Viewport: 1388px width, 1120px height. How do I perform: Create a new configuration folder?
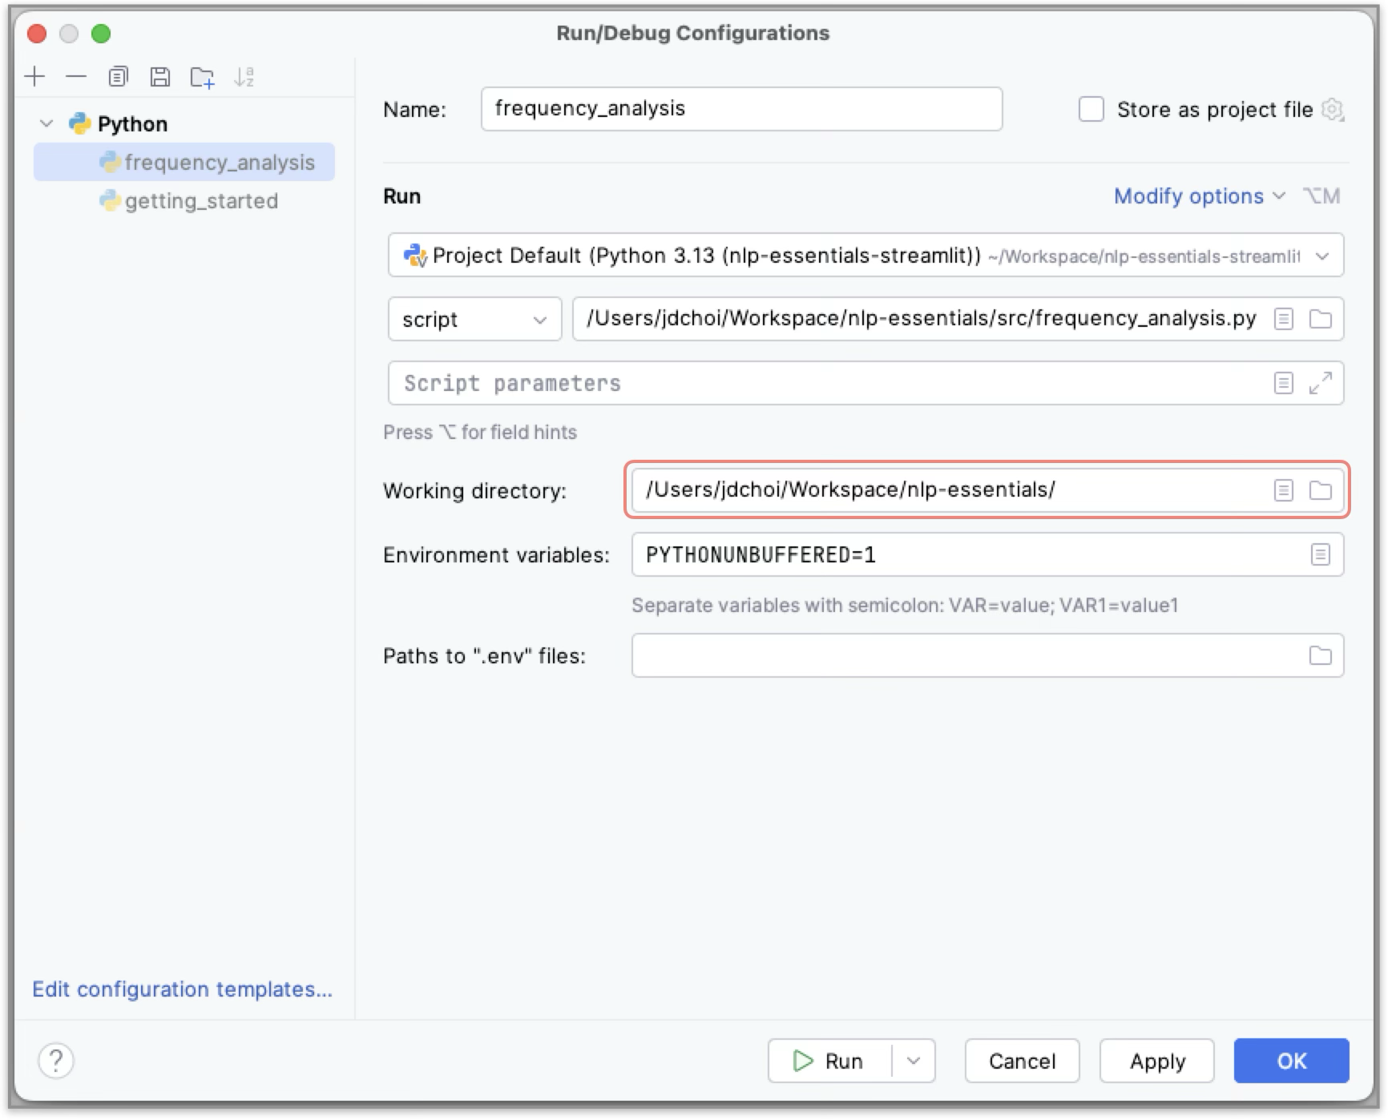[x=202, y=76]
